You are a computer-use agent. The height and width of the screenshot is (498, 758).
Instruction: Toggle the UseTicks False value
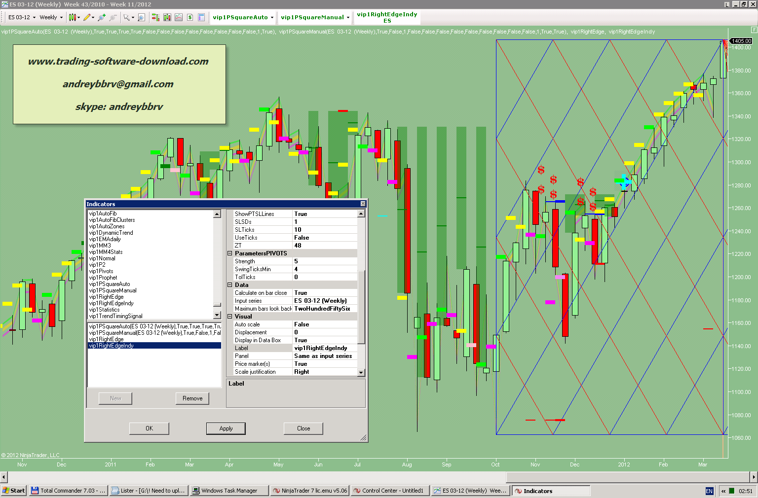click(324, 238)
